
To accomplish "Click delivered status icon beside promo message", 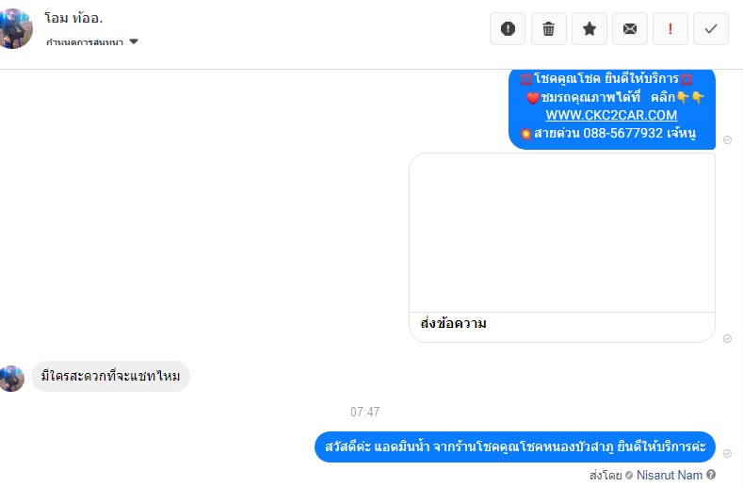I will coord(727,140).
